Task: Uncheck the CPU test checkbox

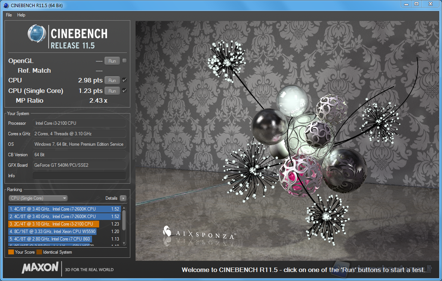Action: click(124, 80)
